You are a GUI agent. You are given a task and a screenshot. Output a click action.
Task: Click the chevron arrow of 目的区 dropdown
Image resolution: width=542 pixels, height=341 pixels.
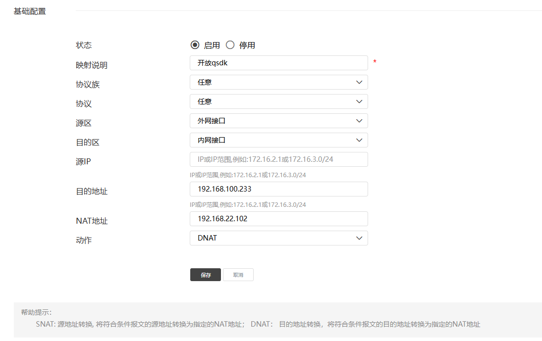click(x=359, y=140)
